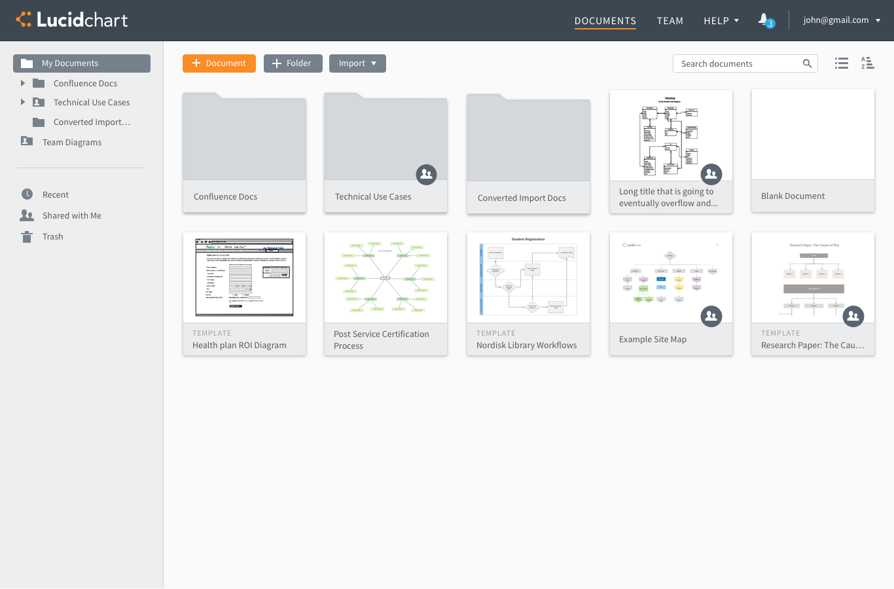Image resolution: width=894 pixels, height=589 pixels.
Task: Select Team Diagrams in sidebar
Action: coord(72,142)
